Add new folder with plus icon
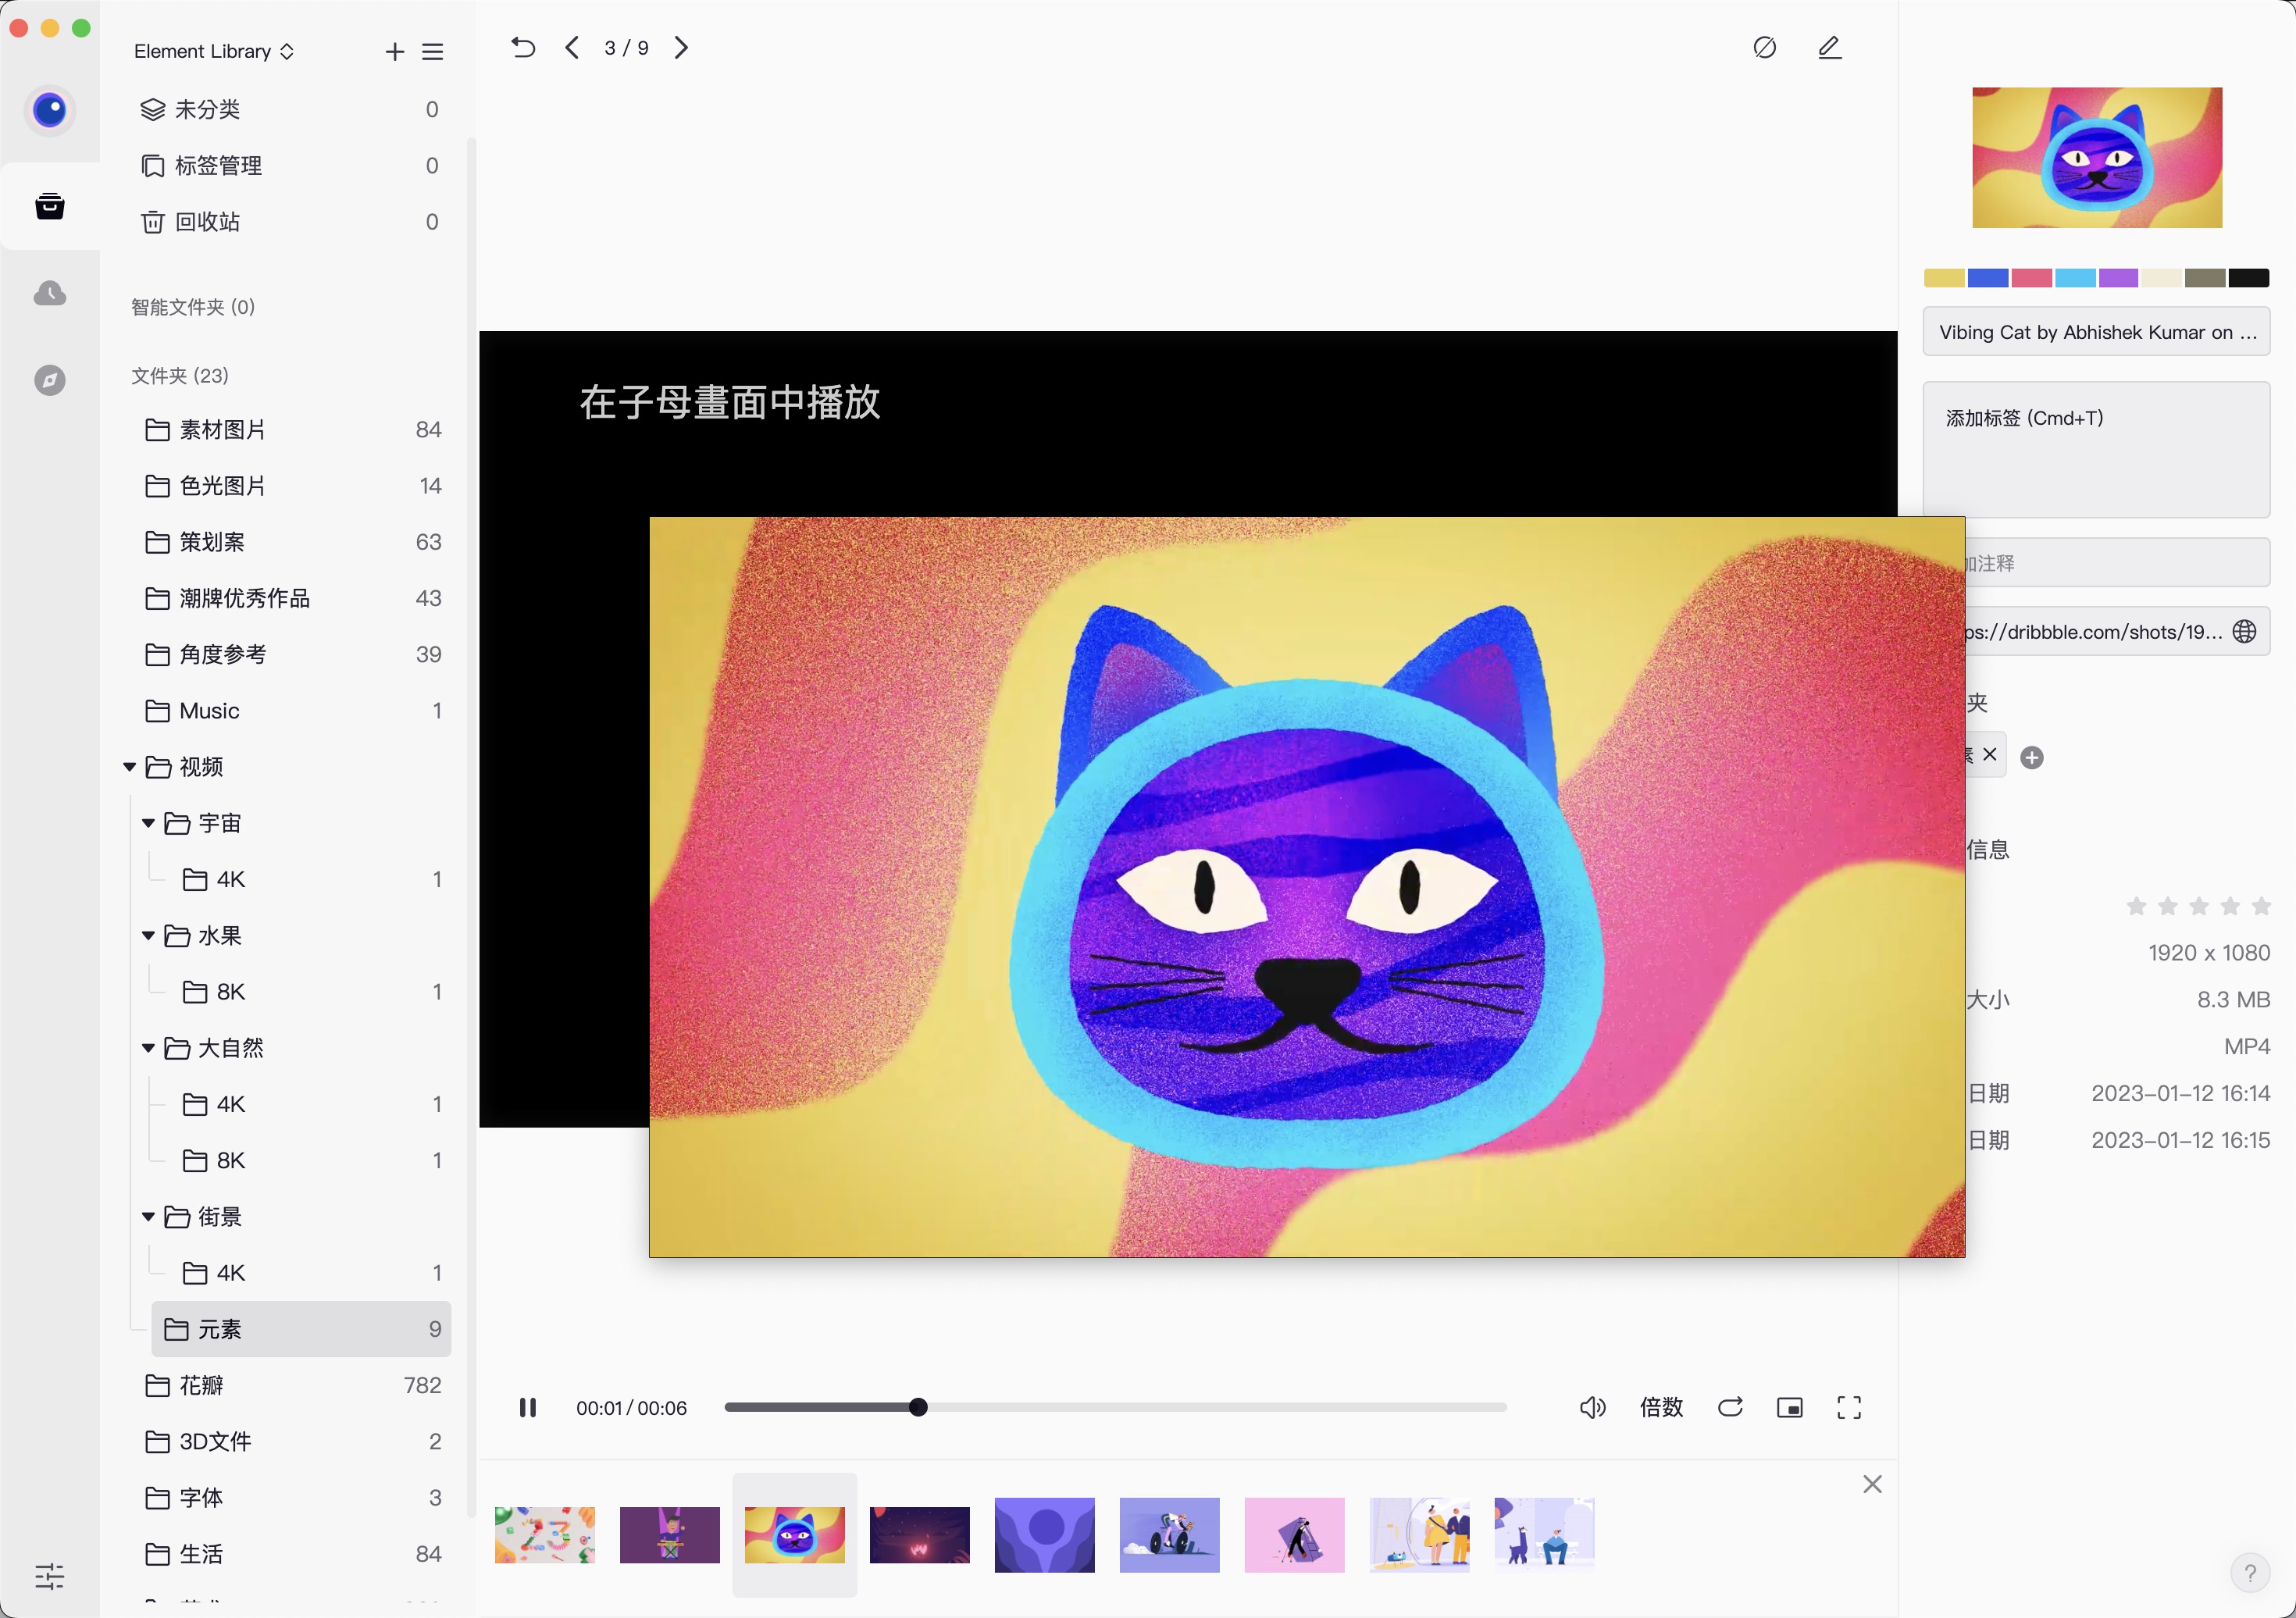 [x=395, y=51]
